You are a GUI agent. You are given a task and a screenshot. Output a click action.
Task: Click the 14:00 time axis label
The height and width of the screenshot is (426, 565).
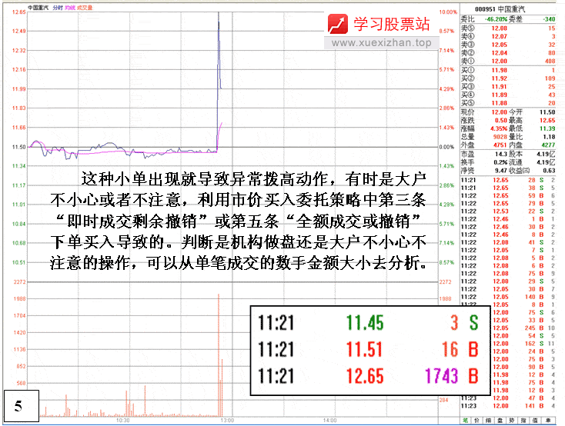tap(329, 421)
